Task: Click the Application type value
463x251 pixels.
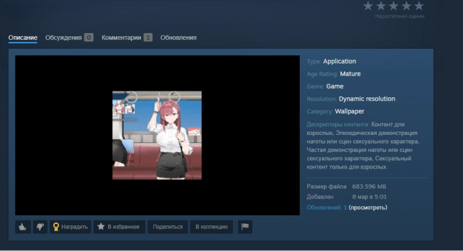Action: 340,61
